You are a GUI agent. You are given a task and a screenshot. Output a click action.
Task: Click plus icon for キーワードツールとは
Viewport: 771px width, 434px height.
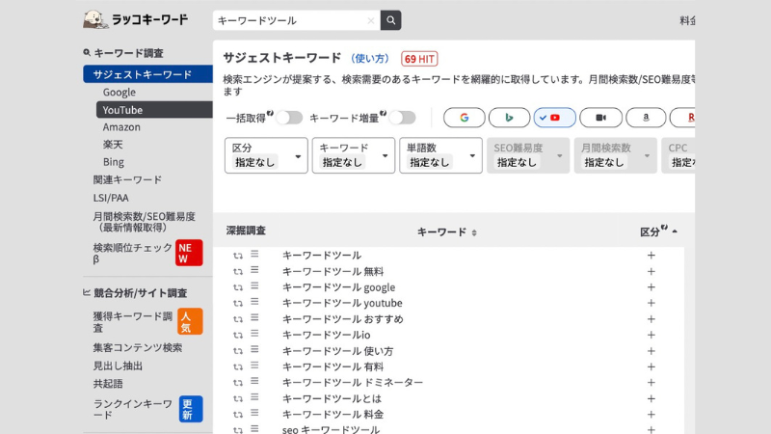(x=651, y=398)
